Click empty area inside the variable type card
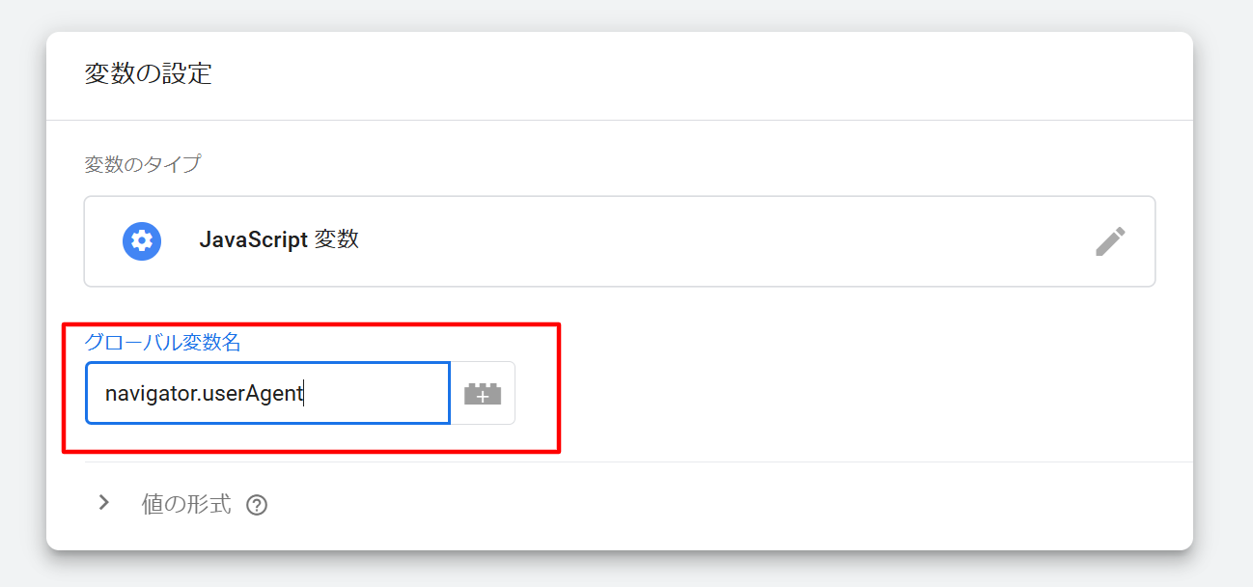This screenshot has width=1253, height=587. pyautogui.click(x=724, y=241)
